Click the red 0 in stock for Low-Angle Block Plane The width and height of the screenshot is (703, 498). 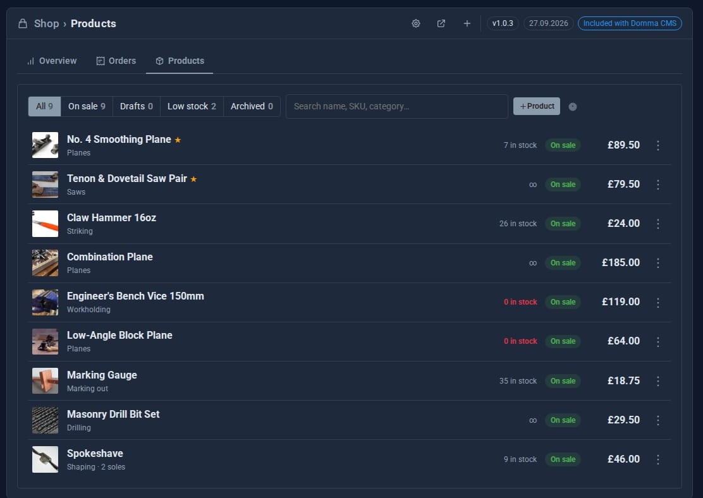[520, 341]
